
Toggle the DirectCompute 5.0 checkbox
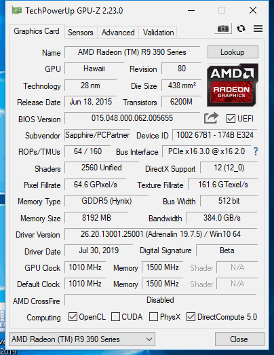click(x=191, y=317)
